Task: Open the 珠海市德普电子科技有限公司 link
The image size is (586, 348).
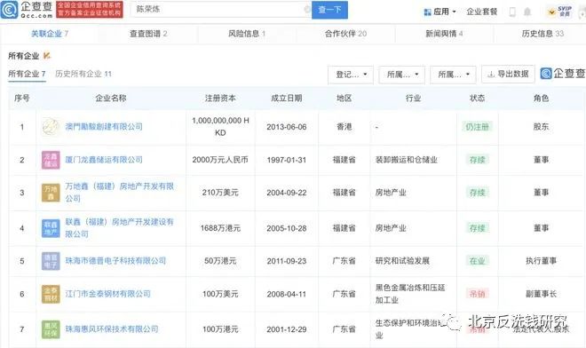Action: 115,260
